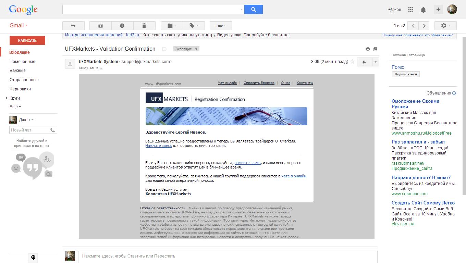Reply using the arrow button

point(364,62)
